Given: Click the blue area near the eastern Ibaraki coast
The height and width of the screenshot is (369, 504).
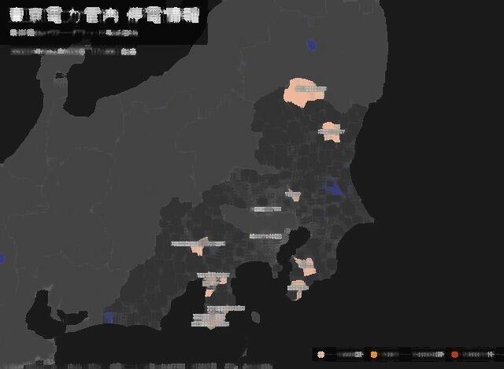Looking at the screenshot, I should 334,187.
